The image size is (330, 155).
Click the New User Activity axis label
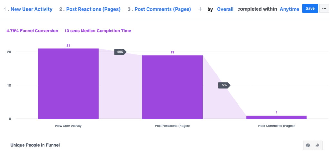[x=68, y=126]
